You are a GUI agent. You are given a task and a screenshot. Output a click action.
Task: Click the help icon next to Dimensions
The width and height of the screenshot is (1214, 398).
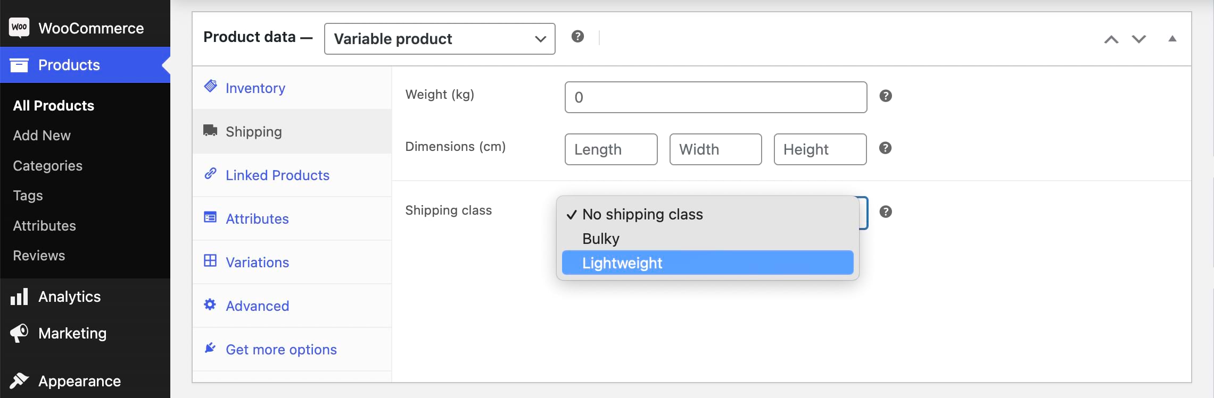[x=886, y=148]
